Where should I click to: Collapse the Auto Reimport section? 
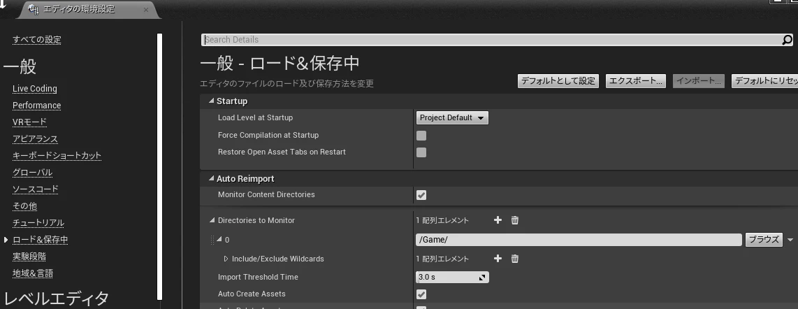211,179
